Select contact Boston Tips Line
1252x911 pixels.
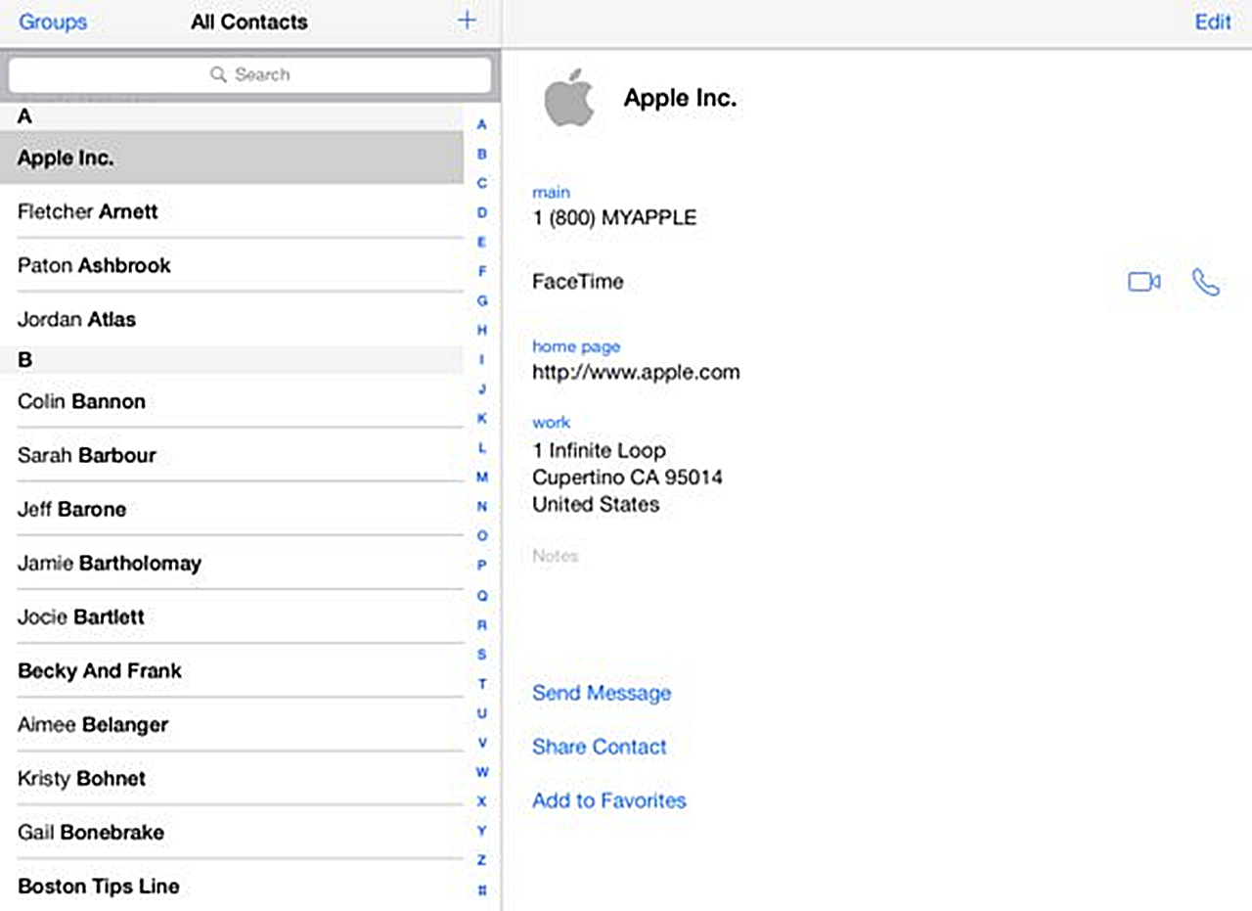pos(232,886)
